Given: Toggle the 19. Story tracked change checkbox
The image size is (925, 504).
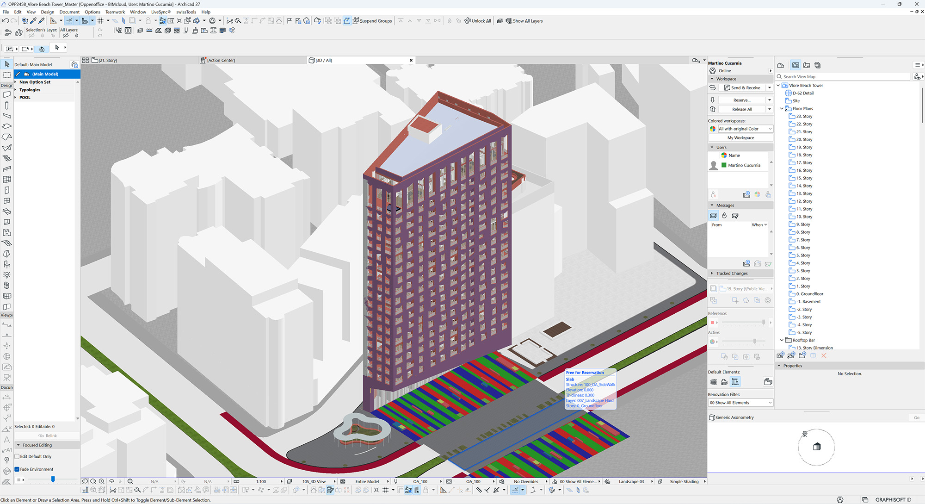Looking at the screenshot, I should click(x=713, y=288).
